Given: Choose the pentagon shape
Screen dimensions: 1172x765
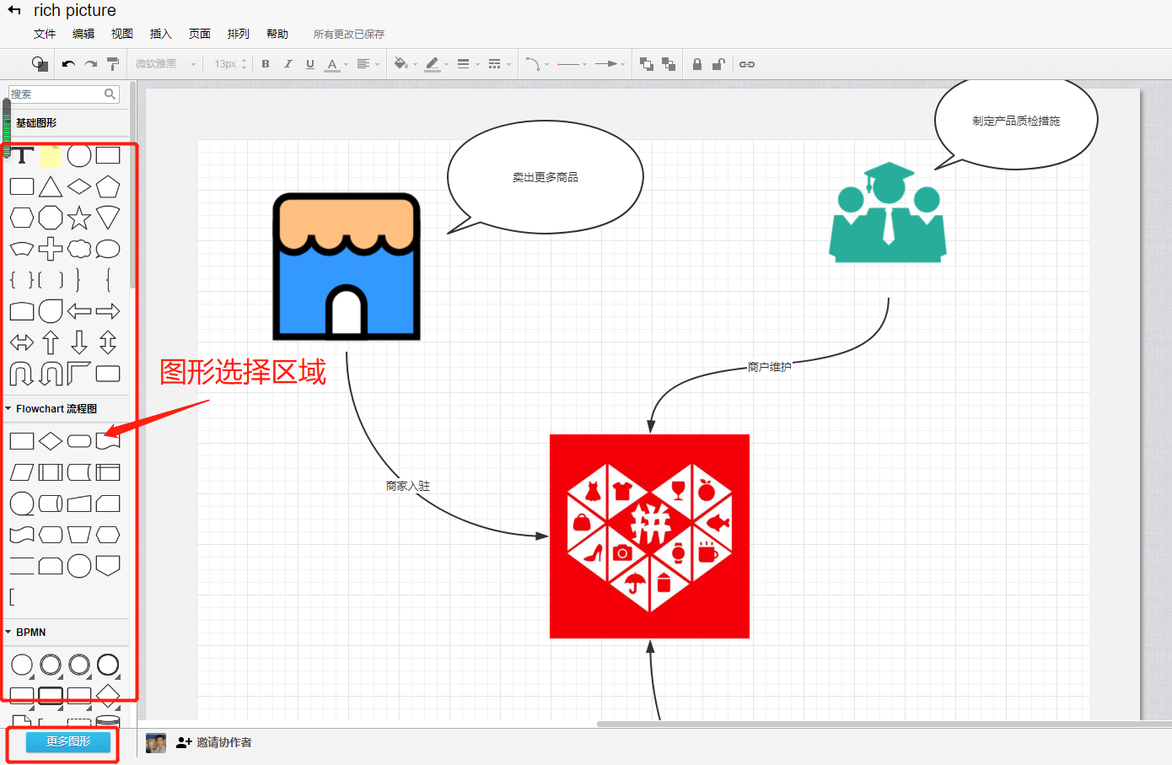Looking at the screenshot, I should tap(108, 186).
